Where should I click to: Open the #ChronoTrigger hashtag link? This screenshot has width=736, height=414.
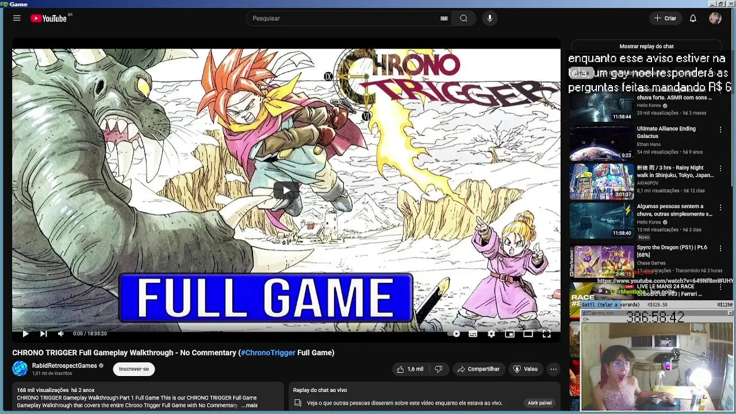[268, 352]
